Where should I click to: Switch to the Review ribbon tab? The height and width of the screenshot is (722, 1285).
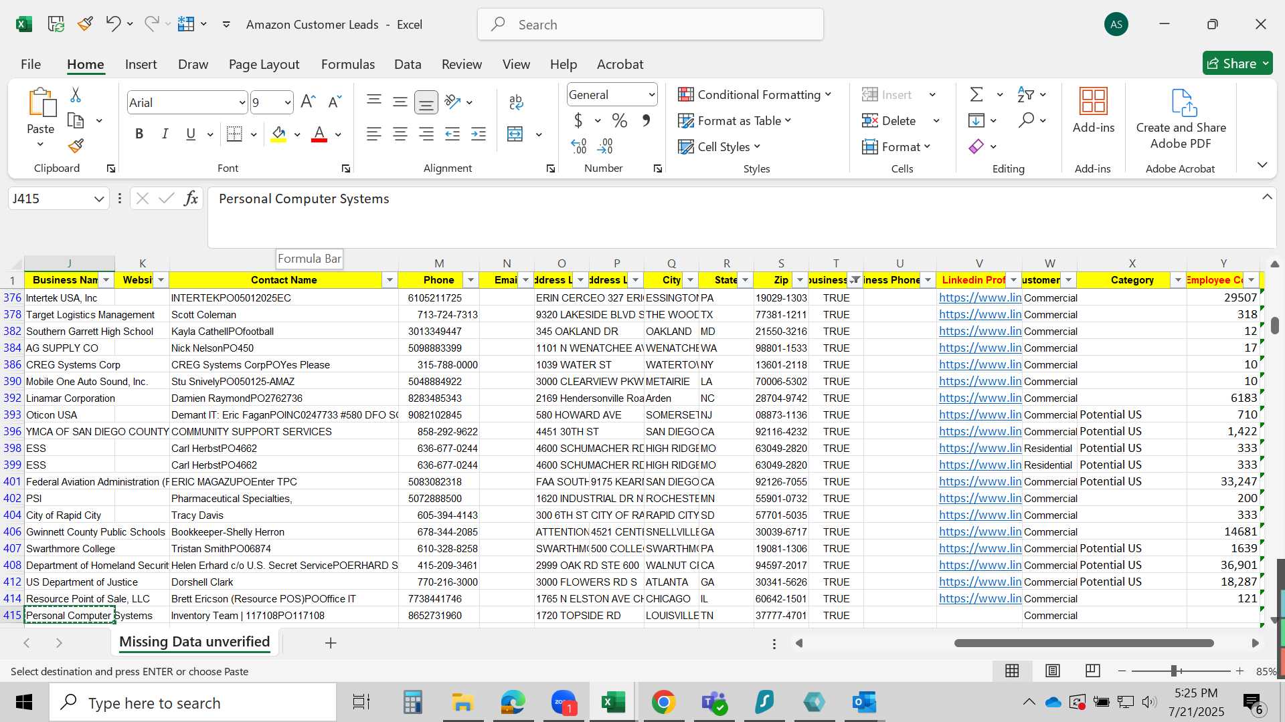462,64
